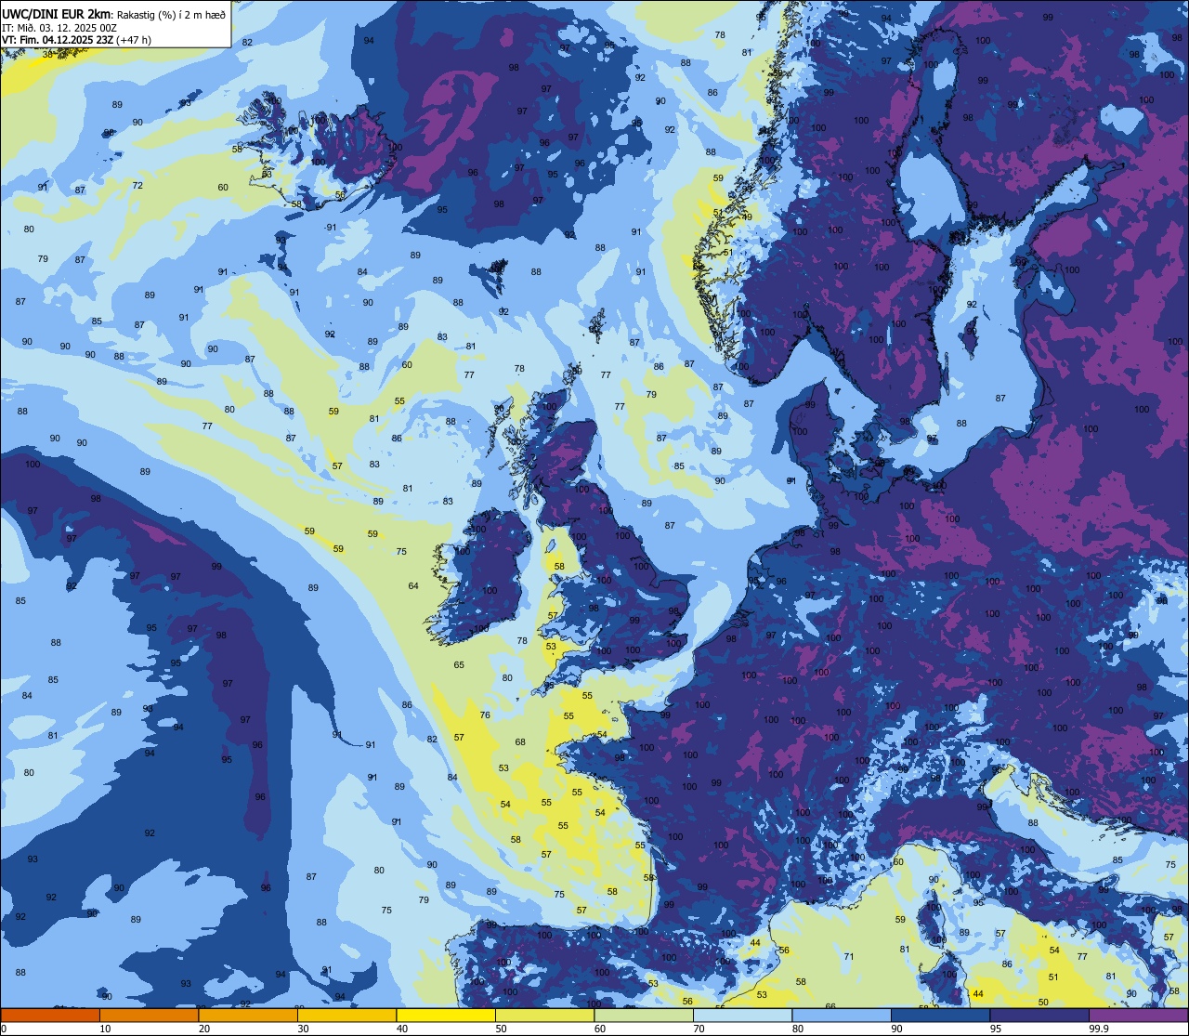Click the red-orange 0–10 legend segment
Image resolution: width=1189 pixels, height=1036 pixels.
[50, 1016]
